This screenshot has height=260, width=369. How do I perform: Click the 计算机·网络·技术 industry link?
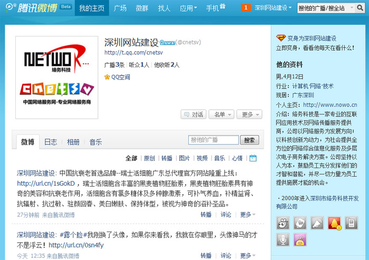pyautogui.click(x=313, y=86)
